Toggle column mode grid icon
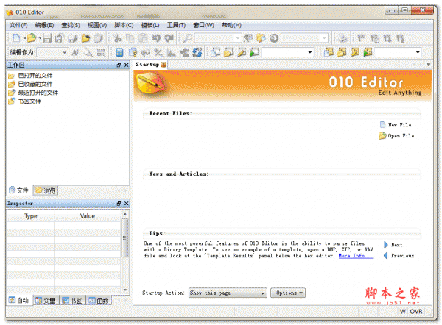The height and width of the screenshot is (325, 442). (x=101, y=52)
